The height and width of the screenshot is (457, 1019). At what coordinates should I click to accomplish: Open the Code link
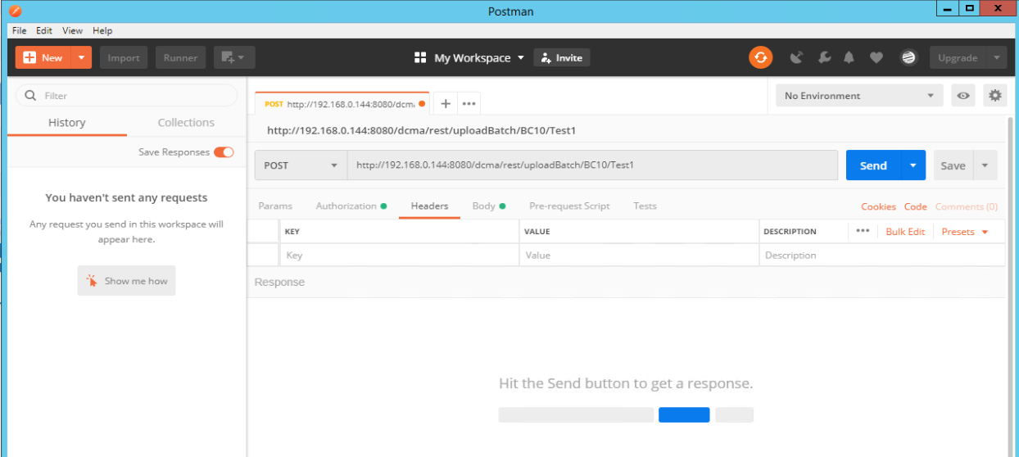[x=916, y=206]
